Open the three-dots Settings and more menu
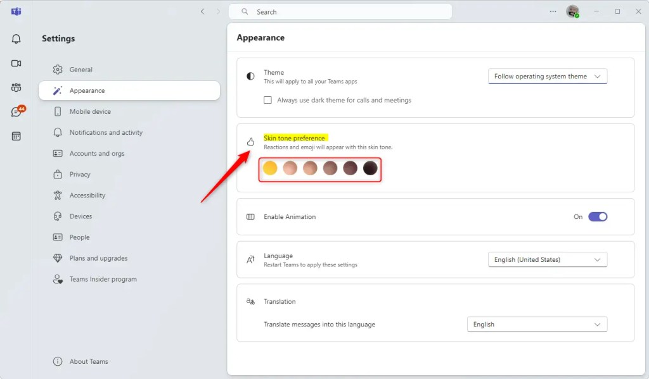The width and height of the screenshot is (649, 379). 553,11
